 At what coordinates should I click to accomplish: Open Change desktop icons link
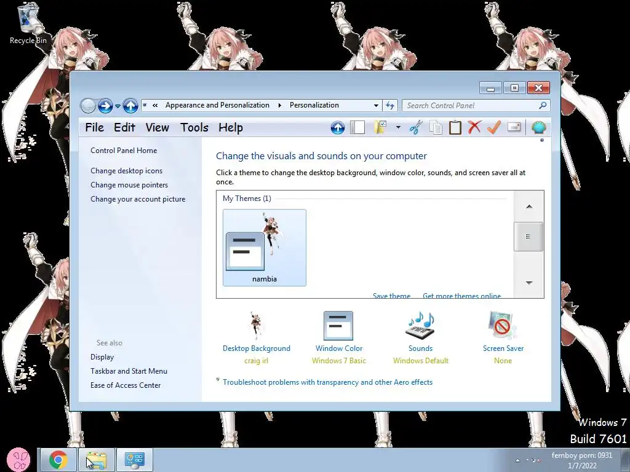click(x=127, y=171)
